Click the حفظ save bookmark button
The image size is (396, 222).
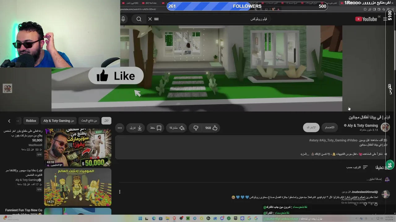click(x=156, y=128)
